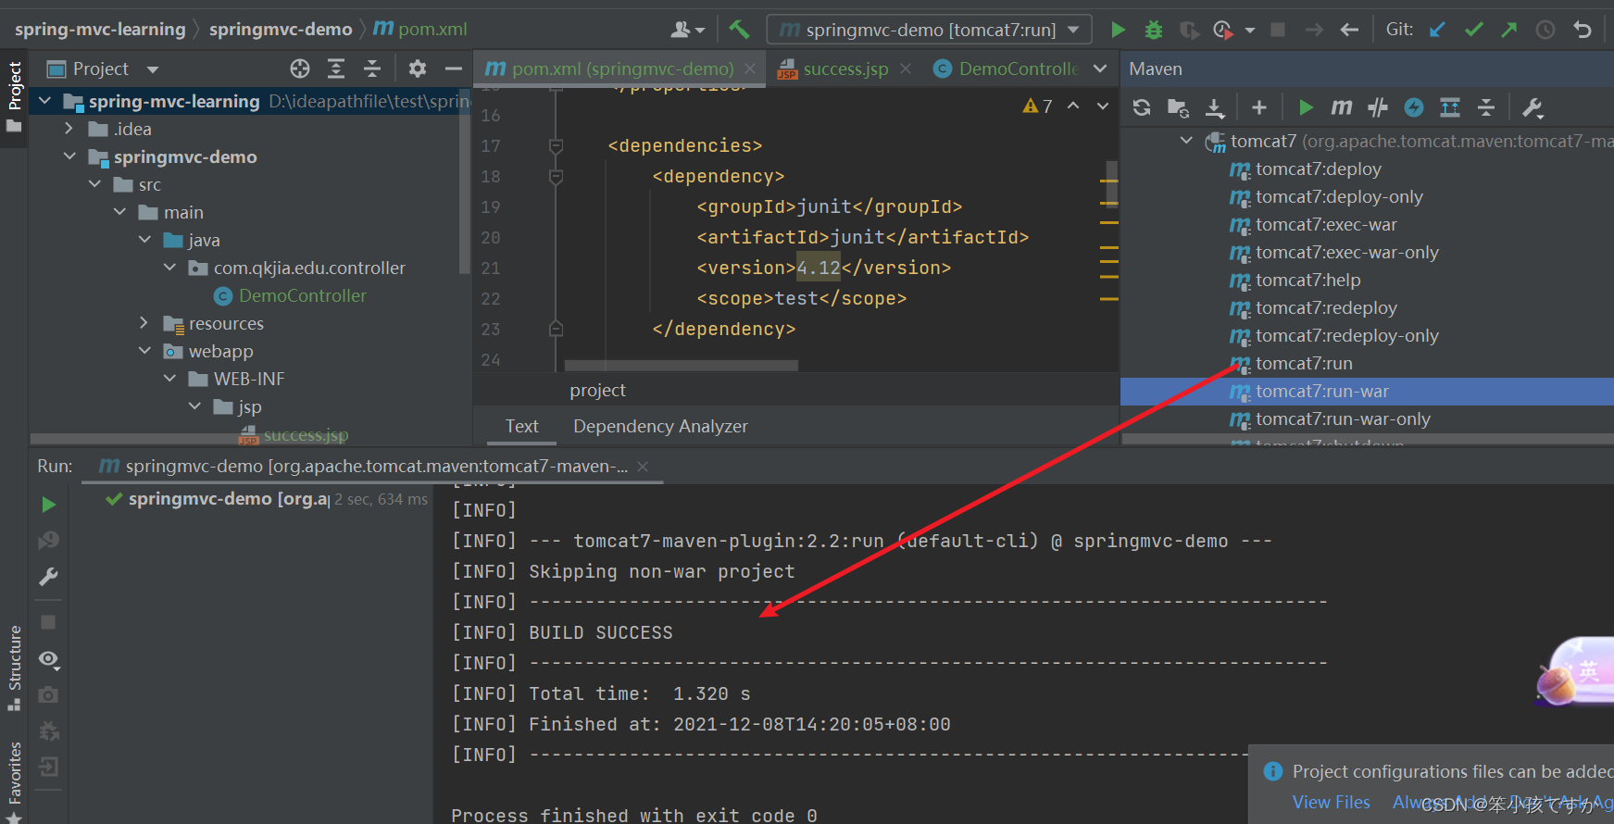
Task: Commit changes with the green checkmark
Action: 1473,30
